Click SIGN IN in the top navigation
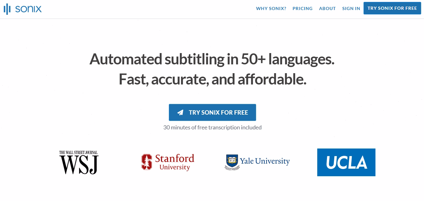Screen dimensions: 424x201 [x=351, y=8]
